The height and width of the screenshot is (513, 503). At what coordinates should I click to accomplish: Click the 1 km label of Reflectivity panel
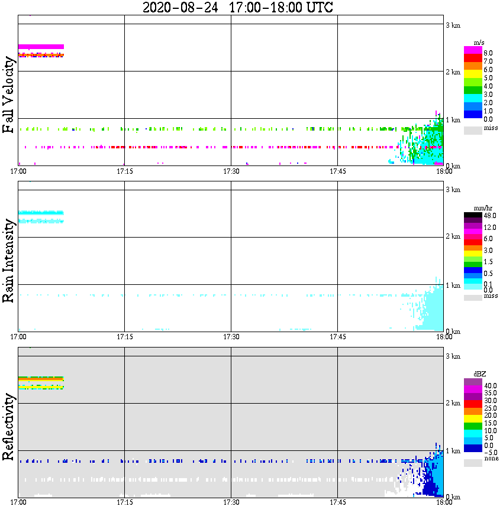pos(453,451)
